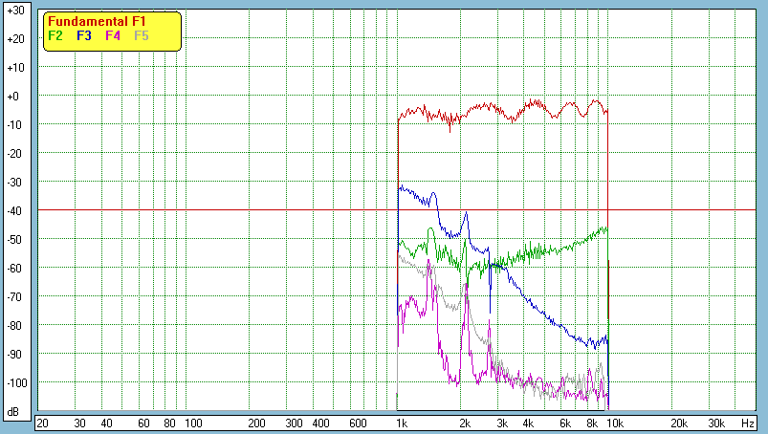Viewport: 768px width, 434px height.
Task: Select the blue F3 legend entry
Action: [84, 35]
